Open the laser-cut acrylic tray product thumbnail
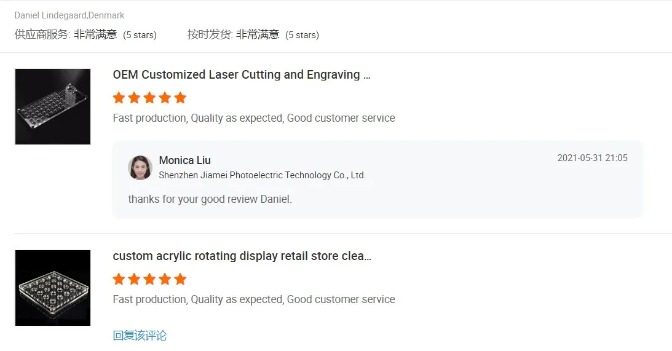Viewport: 672px width, 351px height. [53, 107]
